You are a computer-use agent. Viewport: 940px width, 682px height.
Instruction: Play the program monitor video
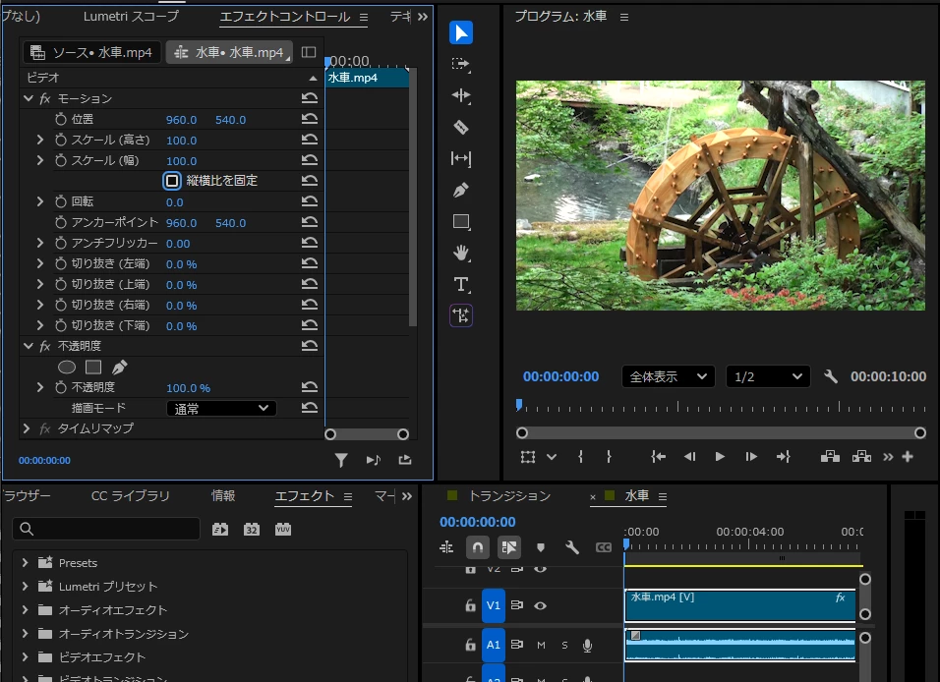tap(720, 457)
